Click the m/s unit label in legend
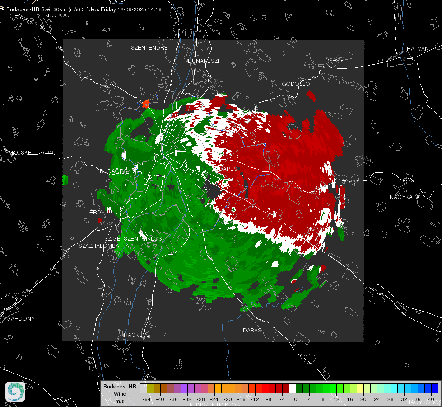The height and width of the screenshot is (407, 442). [x=120, y=401]
